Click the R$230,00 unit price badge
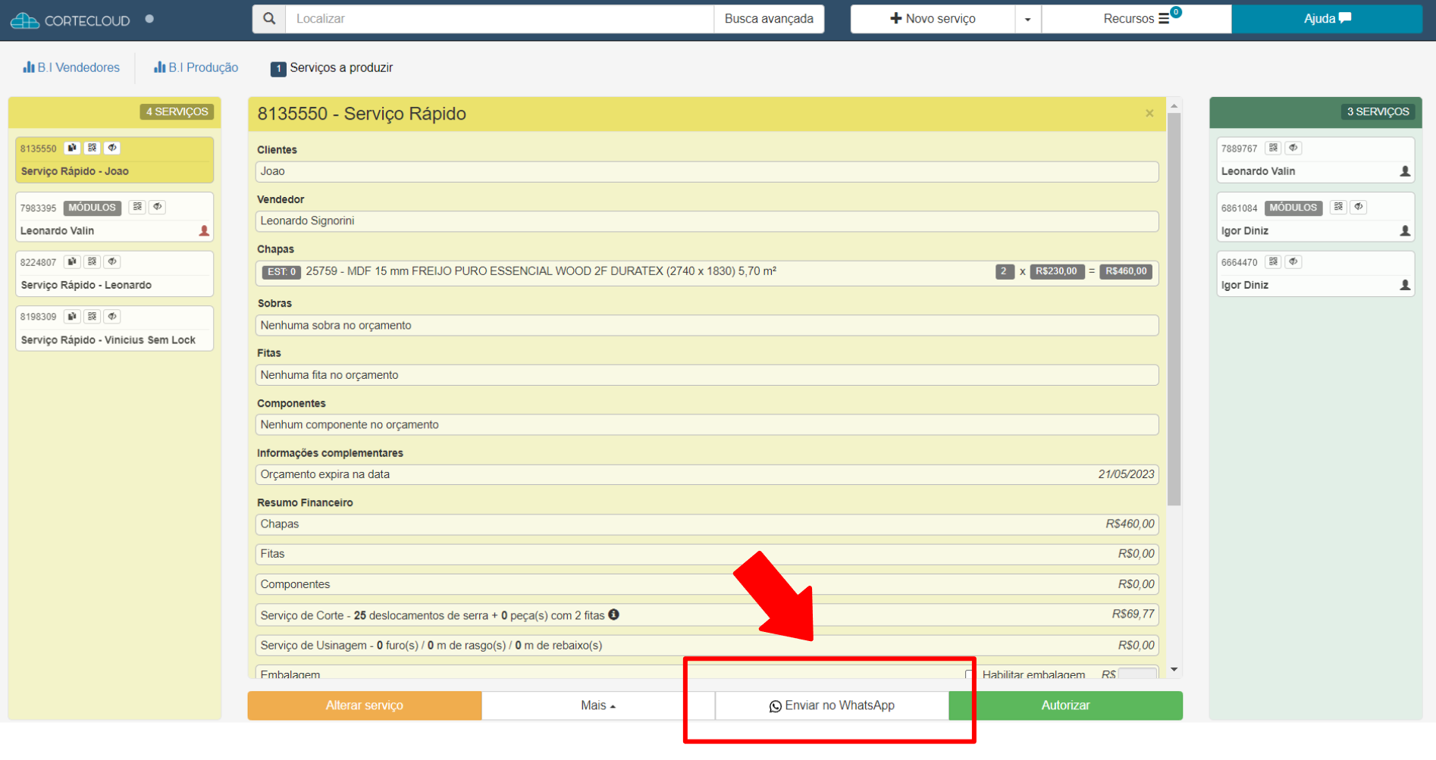The height and width of the screenshot is (760, 1436). pyautogui.click(x=1057, y=271)
